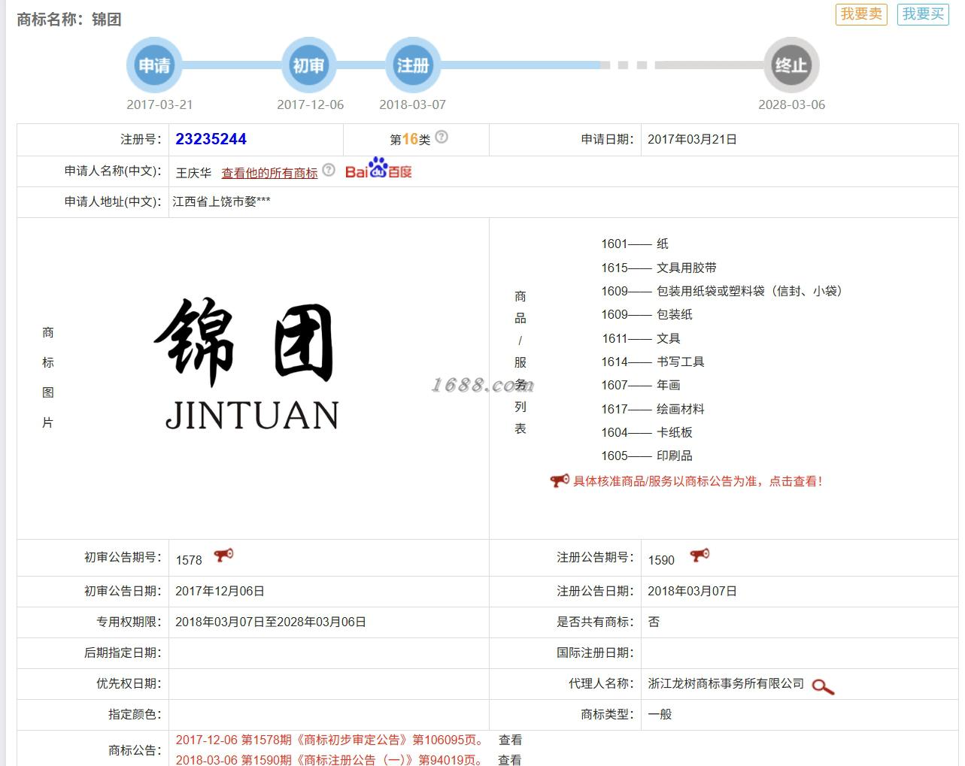
Task: Click 查看 for the 1578期 announcement
Action: coord(510,740)
